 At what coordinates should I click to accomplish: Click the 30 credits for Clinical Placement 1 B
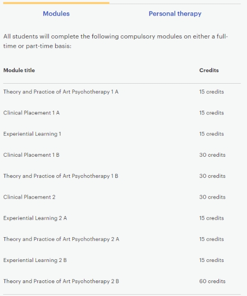[213, 155]
